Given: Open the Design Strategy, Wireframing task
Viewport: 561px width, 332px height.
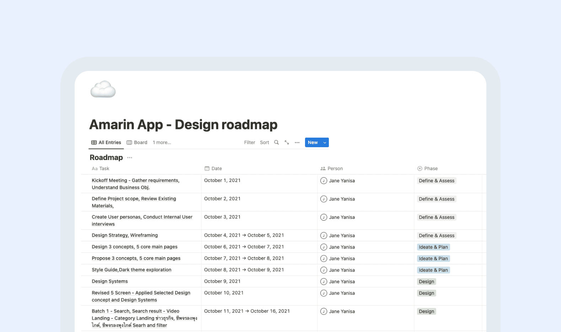Looking at the screenshot, I should [x=125, y=235].
